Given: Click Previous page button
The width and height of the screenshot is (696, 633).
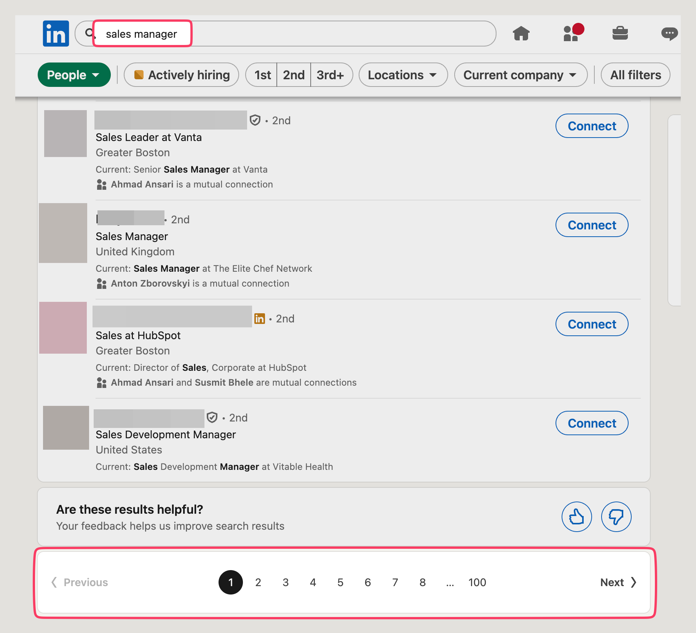Looking at the screenshot, I should [80, 582].
